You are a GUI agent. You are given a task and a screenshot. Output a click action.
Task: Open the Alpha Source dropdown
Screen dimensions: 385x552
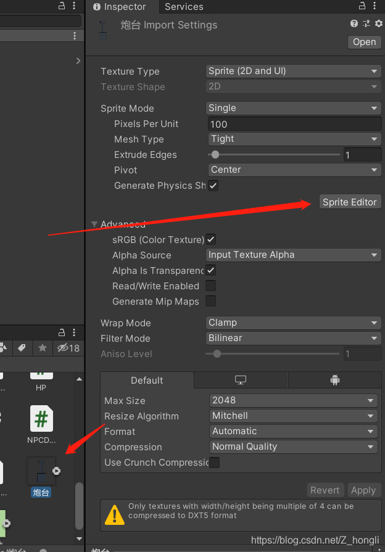point(293,255)
